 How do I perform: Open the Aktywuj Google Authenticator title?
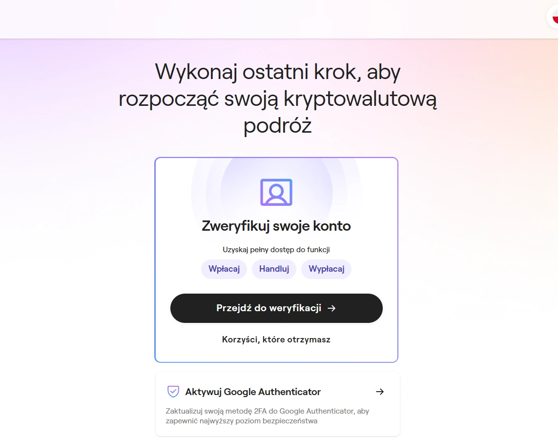(x=253, y=392)
